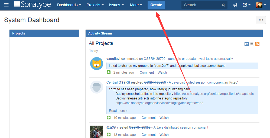The width and height of the screenshot is (270, 138).
Task: Click green plus icon next to 13 minutes ago
Action: click(x=109, y=134)
